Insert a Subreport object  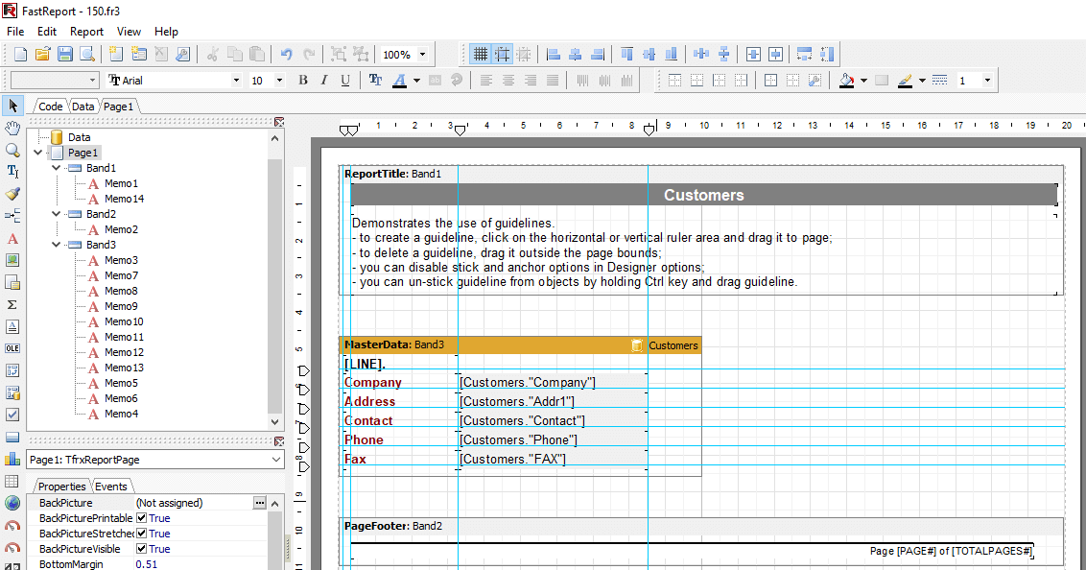pyautogui.click(x=12, y=282)
